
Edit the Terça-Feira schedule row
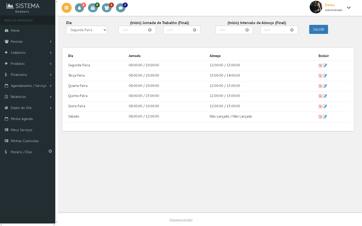[325, 76]
